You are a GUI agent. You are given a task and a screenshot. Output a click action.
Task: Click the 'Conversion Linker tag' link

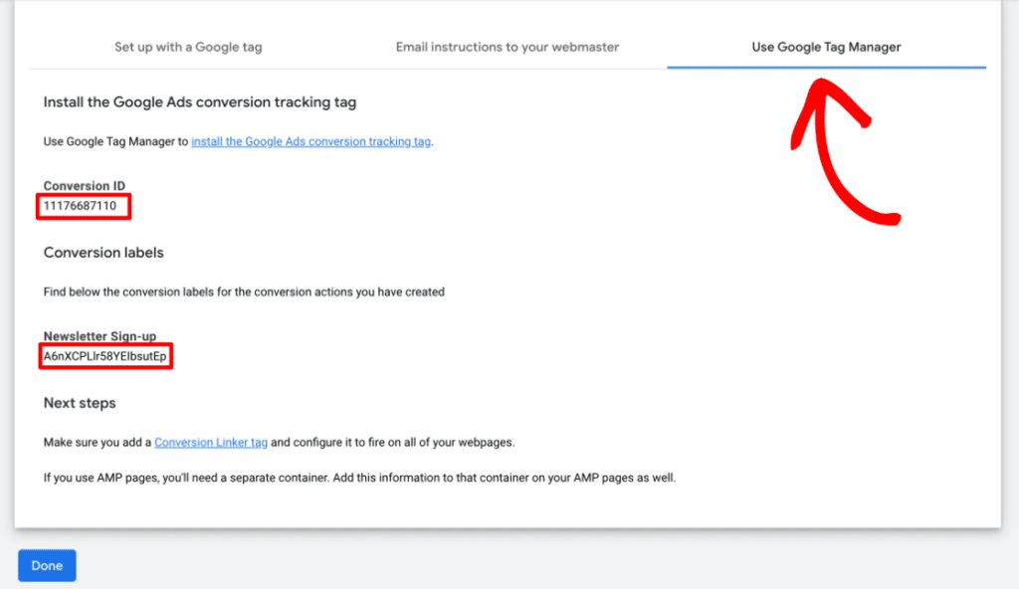pos(211,442)
